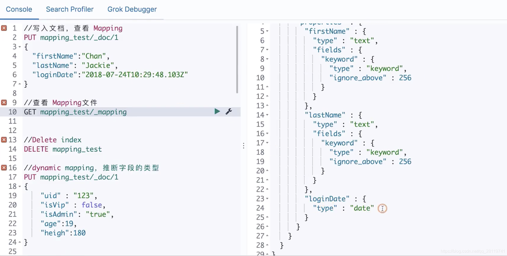Collapse the lastName fields block in response

(x=267, y=134)
